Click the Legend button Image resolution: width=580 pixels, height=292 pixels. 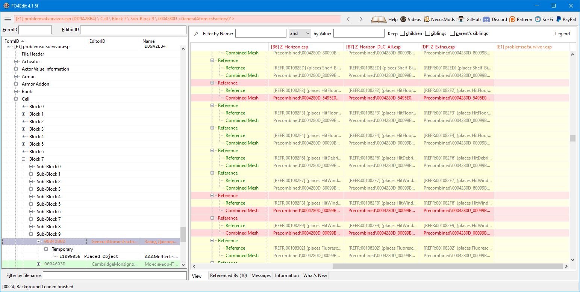pyautogui.click(x=562, y=34)
